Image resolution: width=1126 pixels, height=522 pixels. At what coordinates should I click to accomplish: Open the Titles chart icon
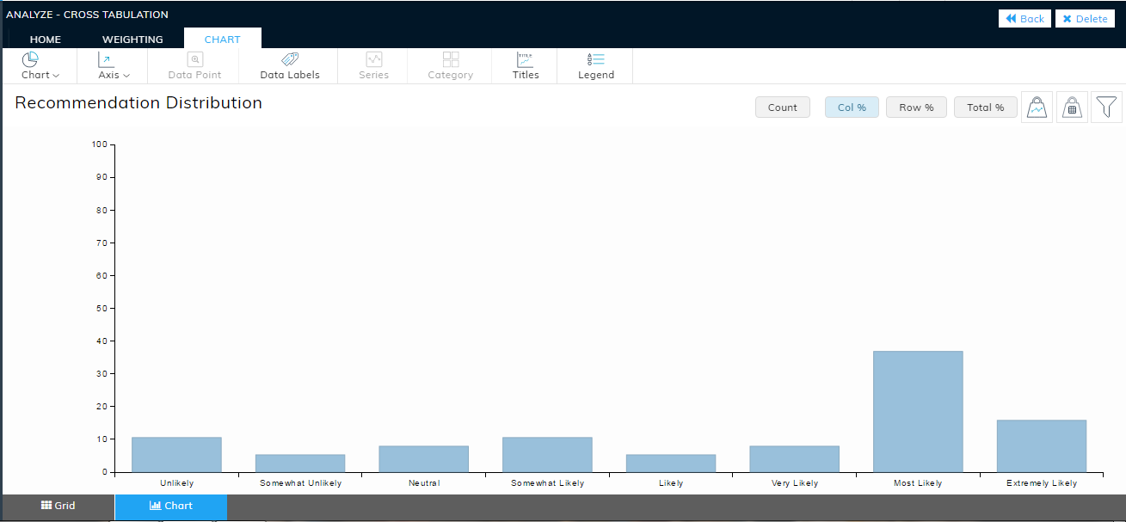pos(526,59)
